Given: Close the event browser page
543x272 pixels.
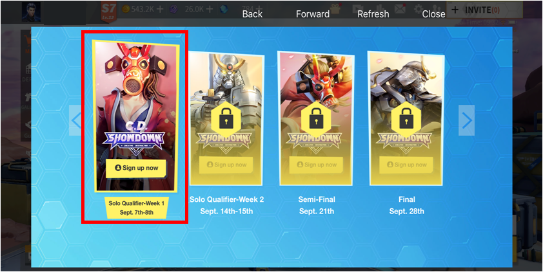Looking at the screenshot, I should 433,14.
